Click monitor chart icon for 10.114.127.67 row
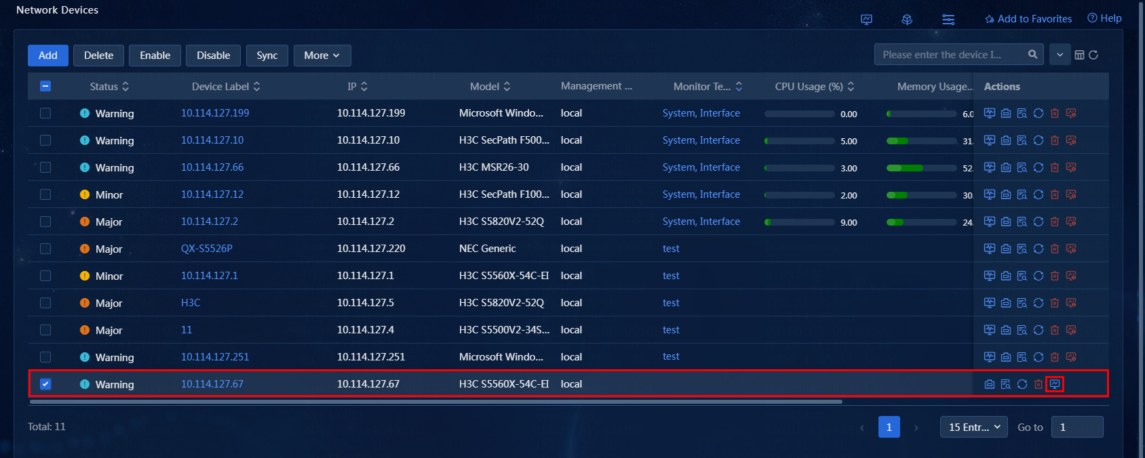Viewport: 1145px width, 458px height. coord(1055,384)
